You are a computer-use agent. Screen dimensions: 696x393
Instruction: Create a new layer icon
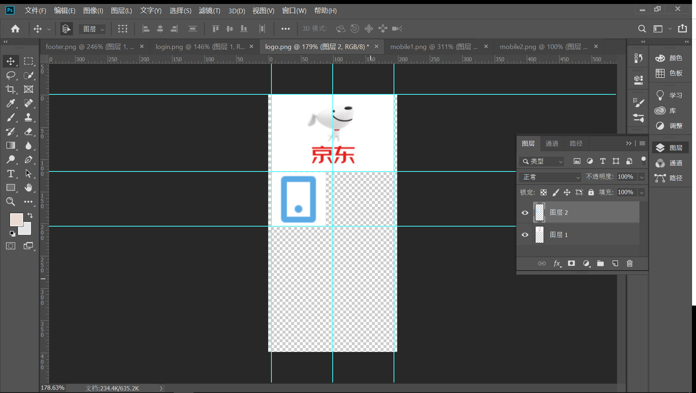(x=615, y=264)
